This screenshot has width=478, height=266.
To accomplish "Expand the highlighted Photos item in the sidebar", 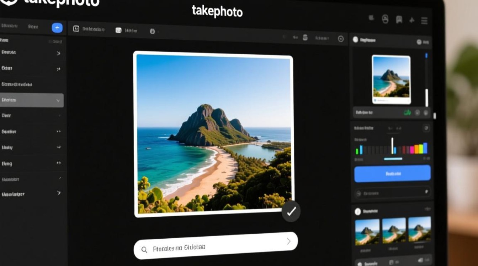I will [x=58, y=100].
